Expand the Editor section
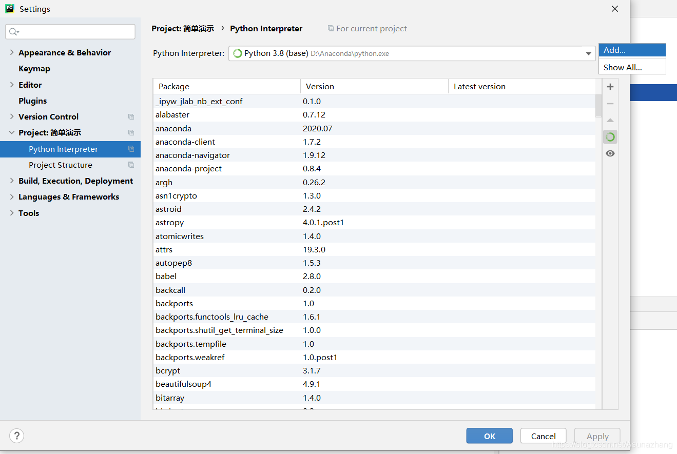 [x=12, y=85]
